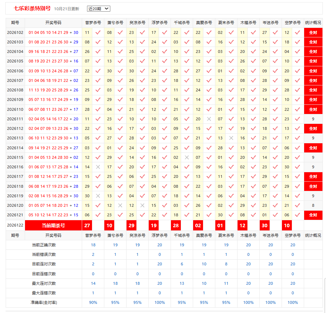Click the X mark for 臾凉杀号 in row 2026120
Viewport: 326px width, 313px height.
142,205
